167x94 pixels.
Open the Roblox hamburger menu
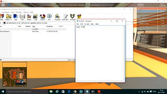pyautogui.click(x=3, y=5)
